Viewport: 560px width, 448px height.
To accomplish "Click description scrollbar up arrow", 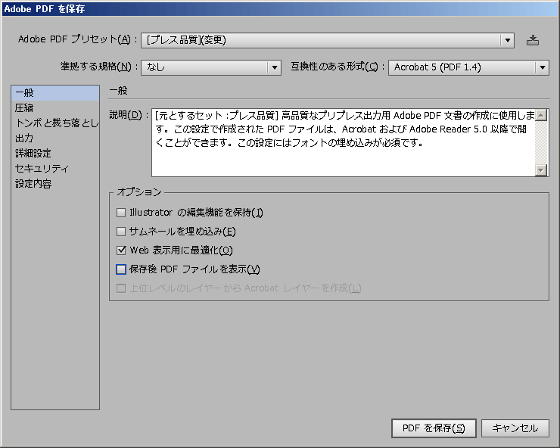I will pos(541,115).
